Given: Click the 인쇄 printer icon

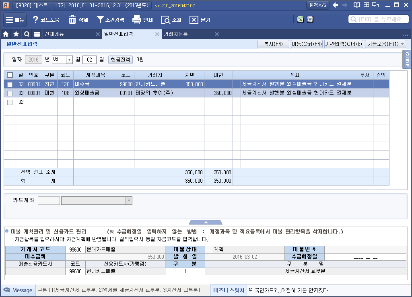Looking at the screenshot, I should [137, 20].
